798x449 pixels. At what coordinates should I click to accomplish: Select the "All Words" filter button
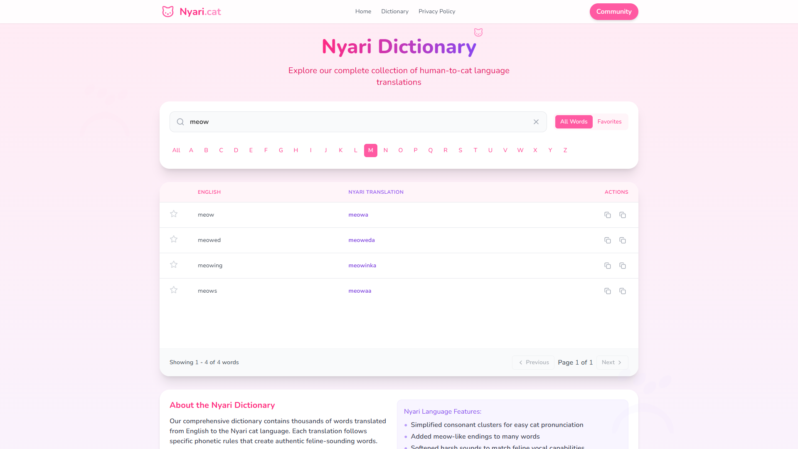point(574,121)
